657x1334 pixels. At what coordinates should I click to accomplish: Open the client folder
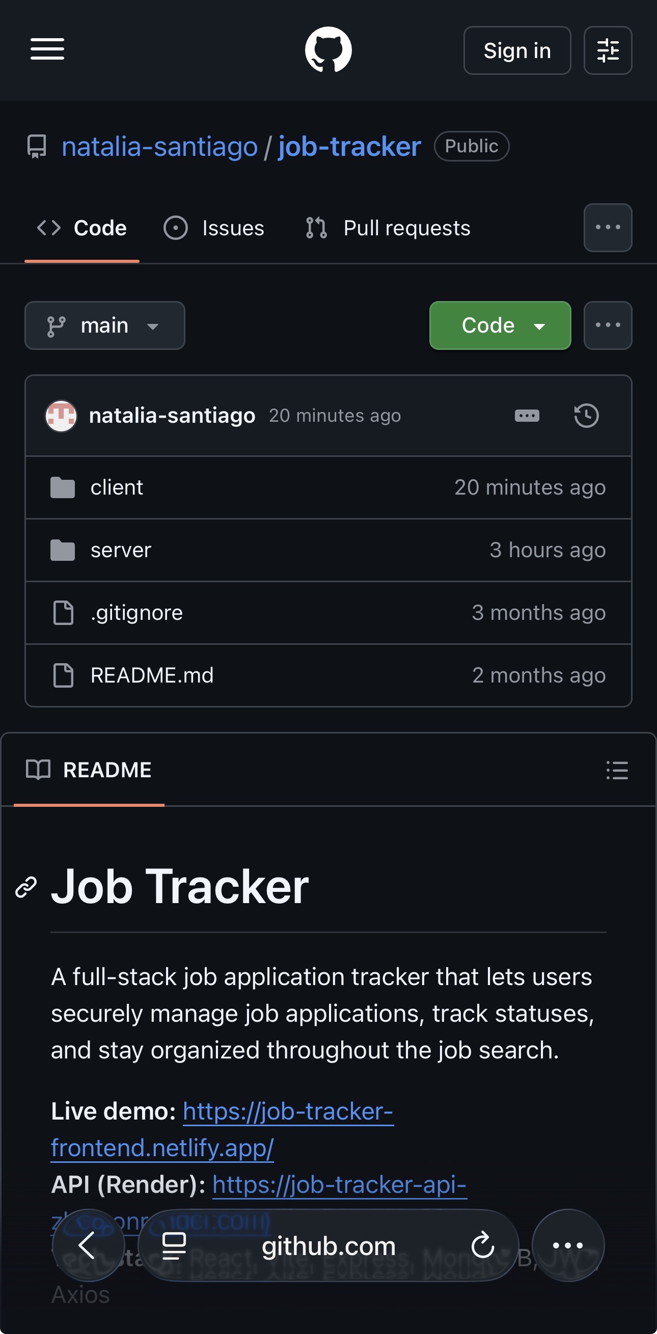(x=117, y=488)
